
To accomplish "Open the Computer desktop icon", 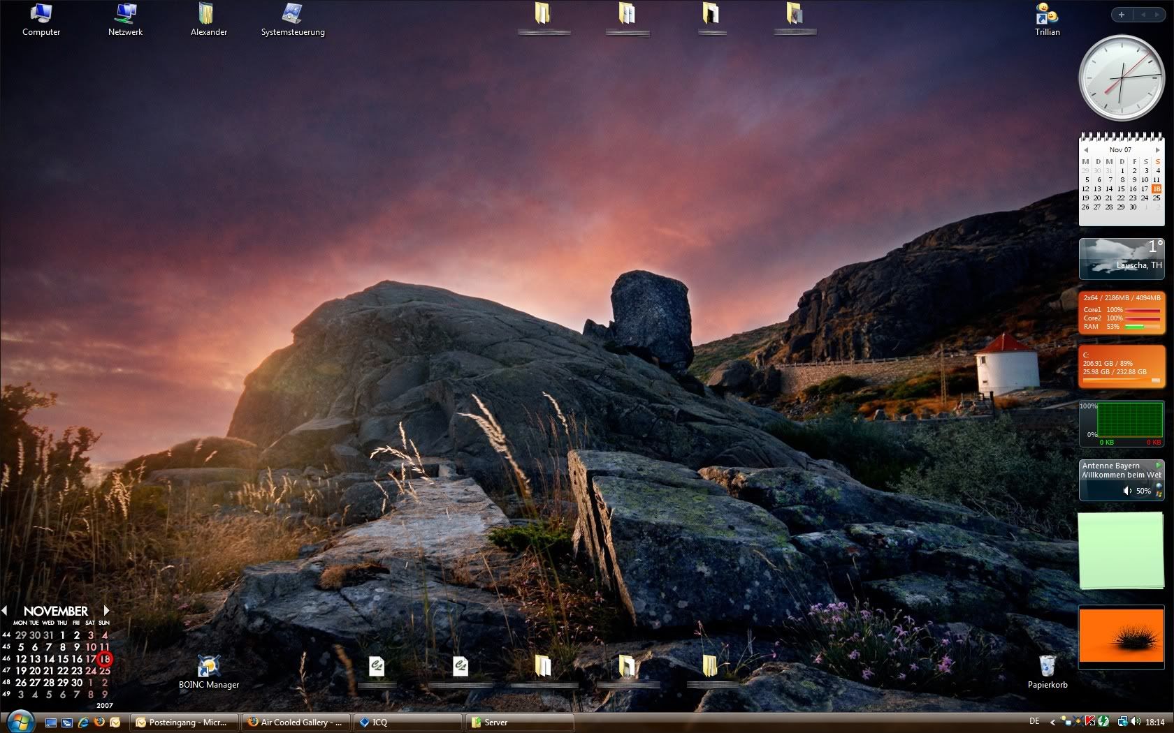I will coord(41,14).
